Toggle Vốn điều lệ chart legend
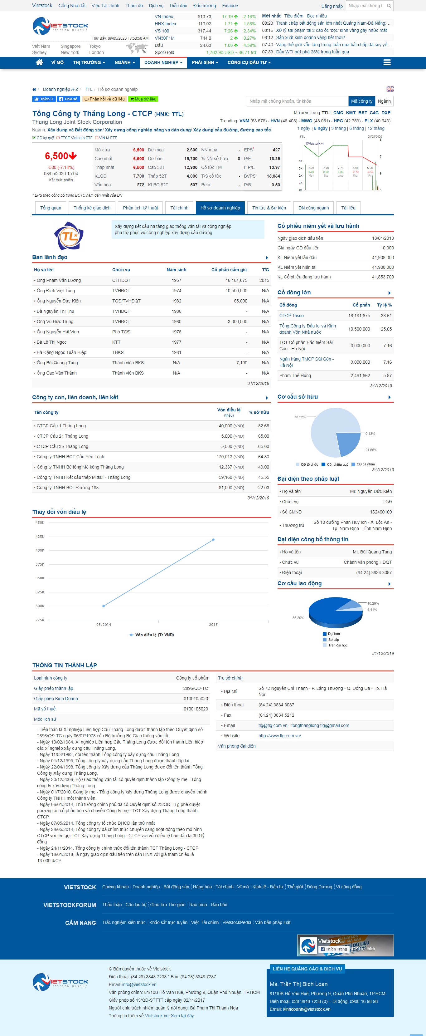The width and height of the screenshot is (426, 1036). click(x=151, y=635)
